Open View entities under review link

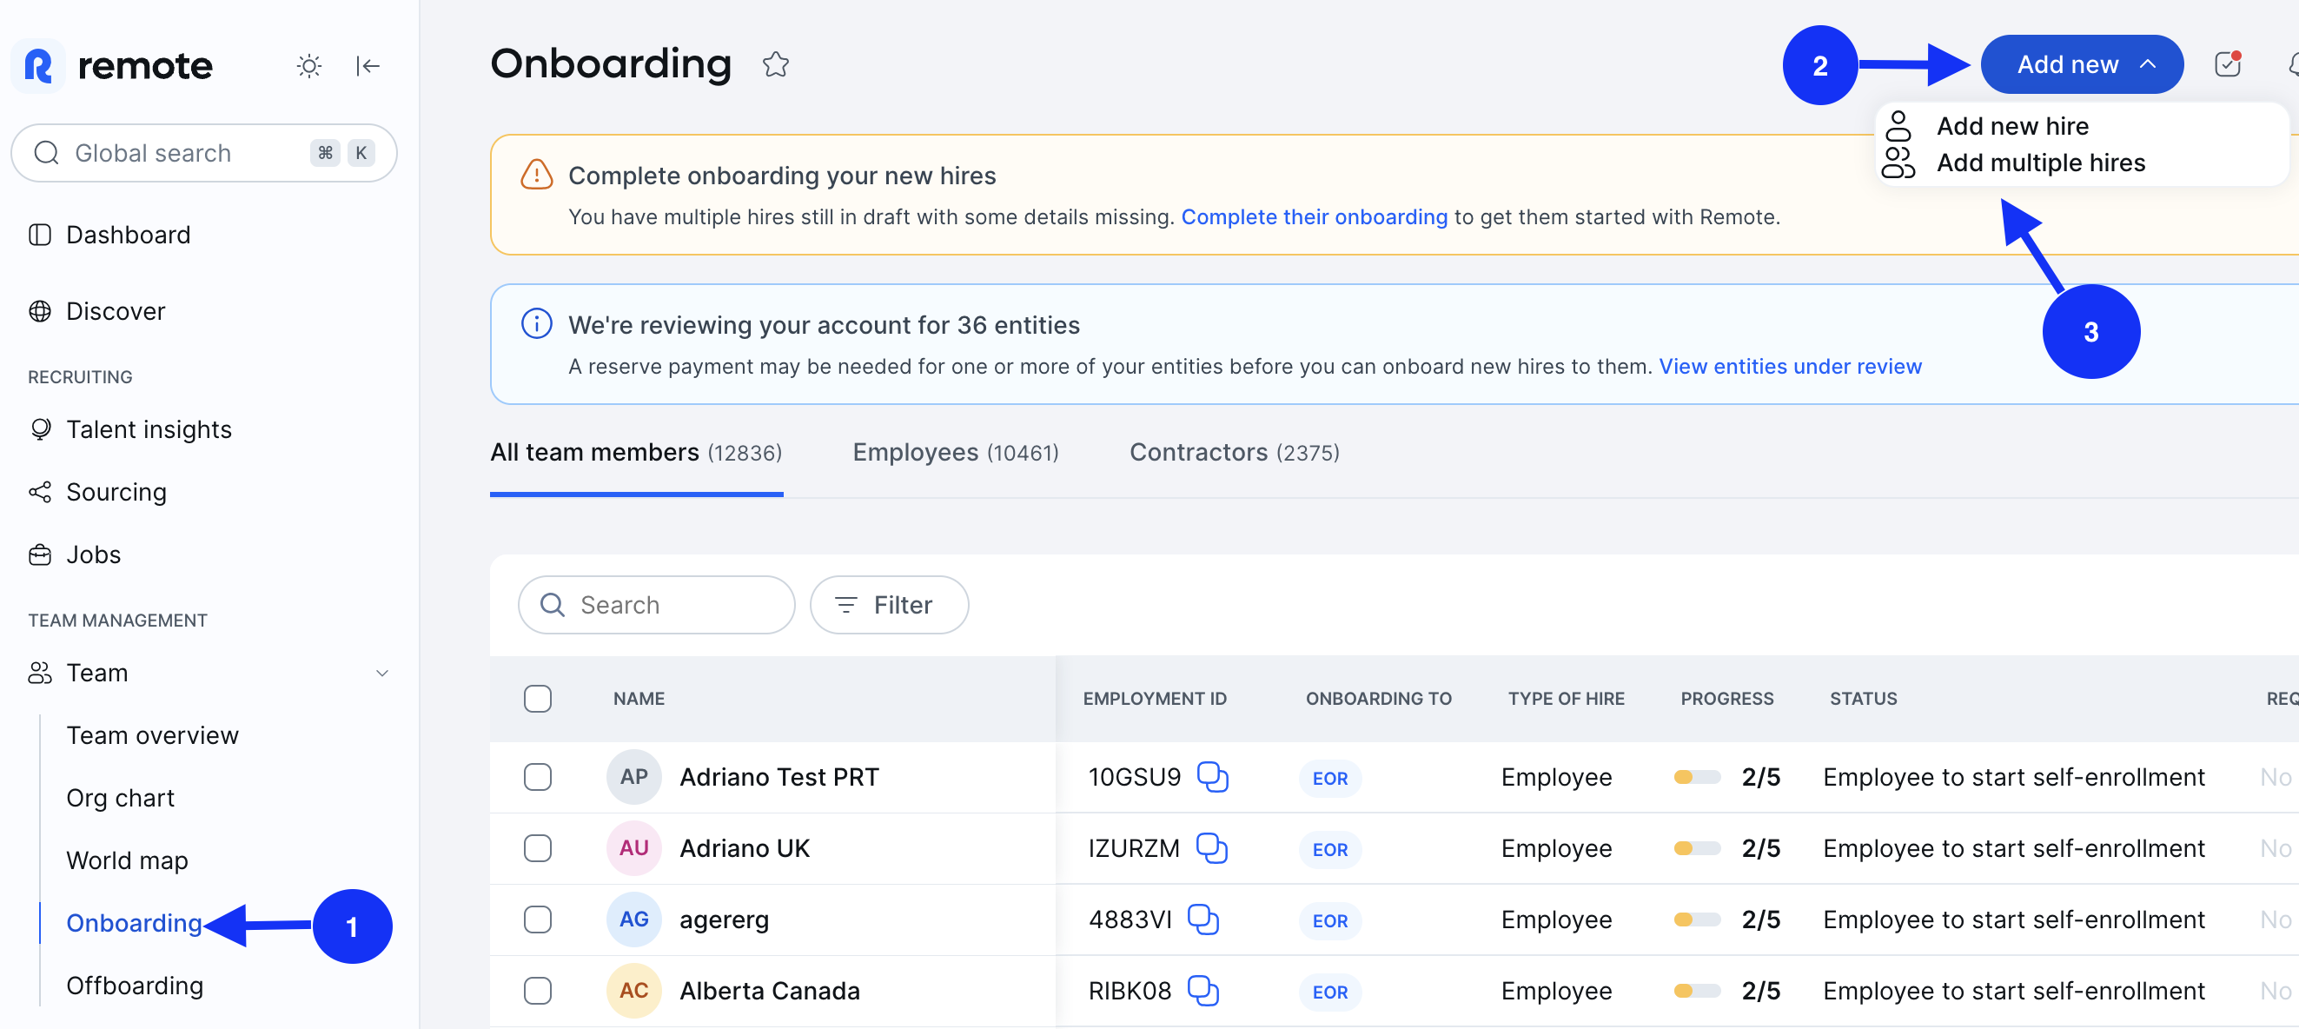[x=1789, y=366]
